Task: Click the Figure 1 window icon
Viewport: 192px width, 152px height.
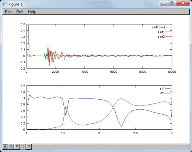Action: (x=5, y=4)
